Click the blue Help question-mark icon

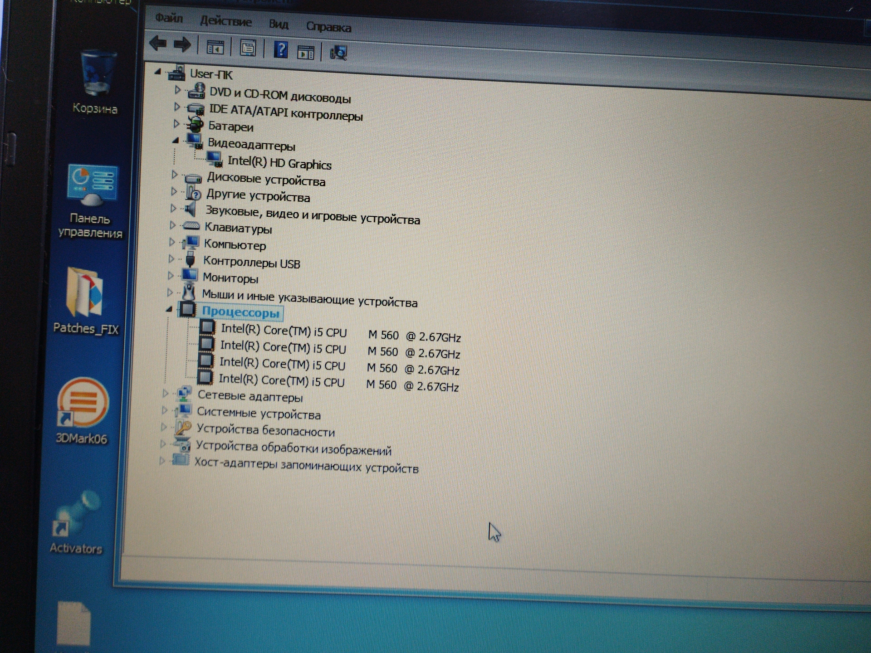281,49
